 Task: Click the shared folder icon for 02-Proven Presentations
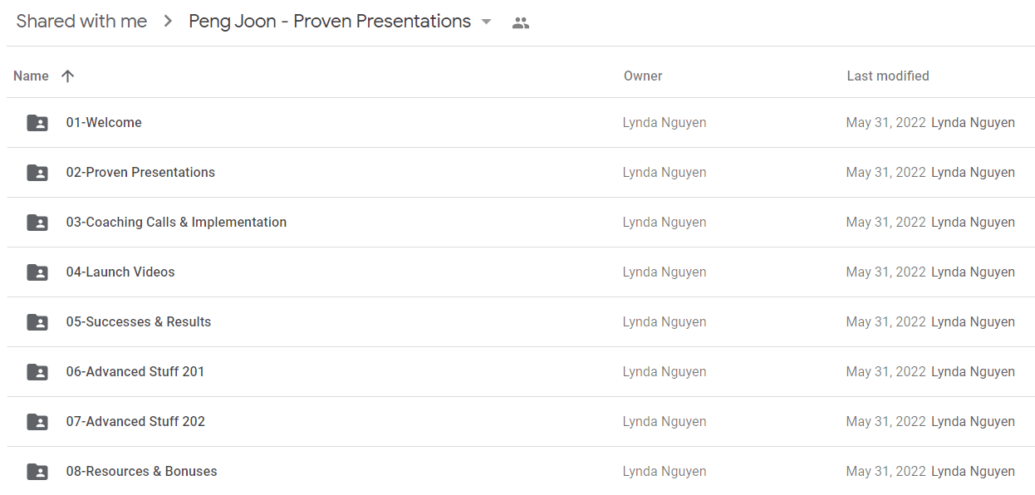point(37,173)
